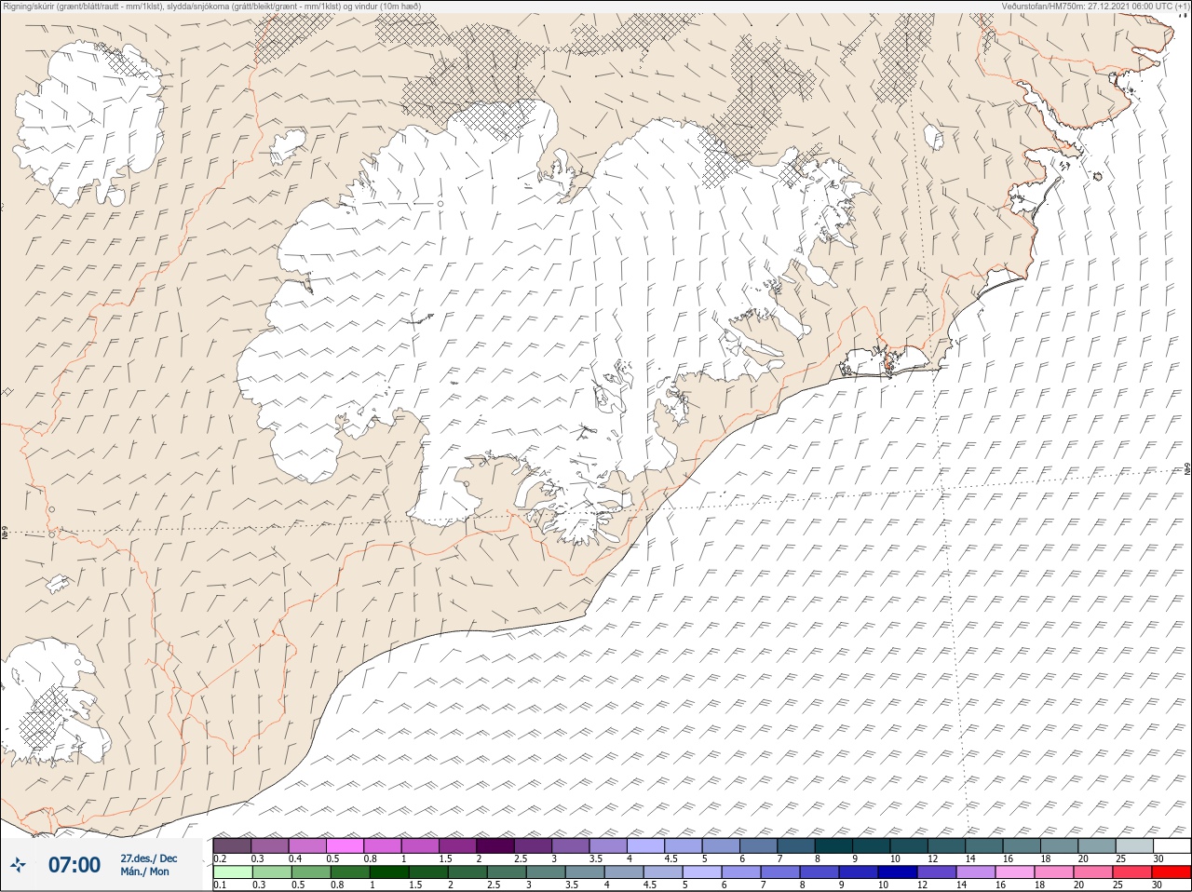This screenshot has width=1192, height=892.
Task: Pick the bright pink 0.5 swatch in upper legend row
Action: point(345,845)
